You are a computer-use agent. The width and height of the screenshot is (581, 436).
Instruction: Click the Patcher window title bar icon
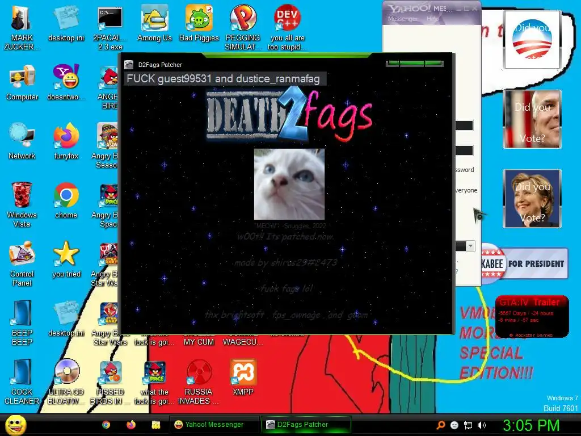[129, 65]
